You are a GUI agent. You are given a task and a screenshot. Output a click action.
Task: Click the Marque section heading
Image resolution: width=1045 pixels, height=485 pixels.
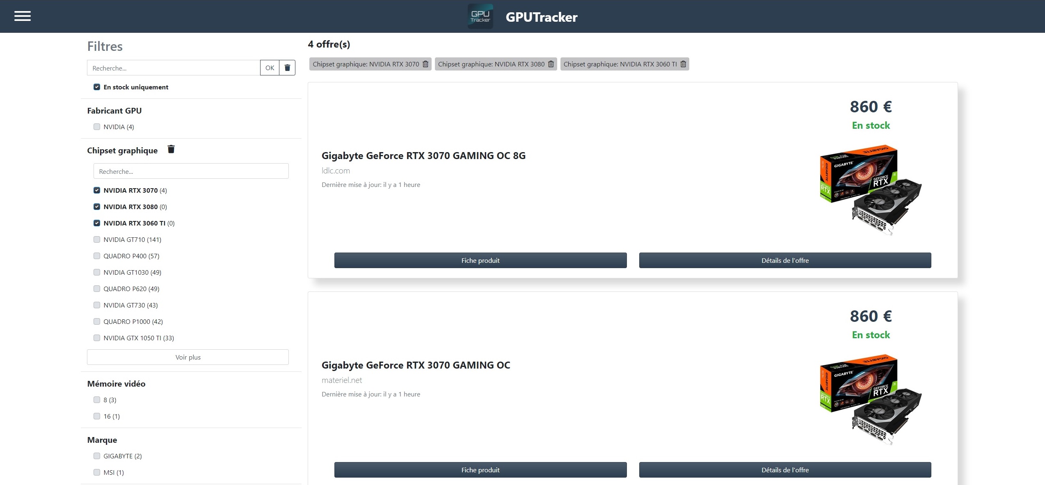102,440
